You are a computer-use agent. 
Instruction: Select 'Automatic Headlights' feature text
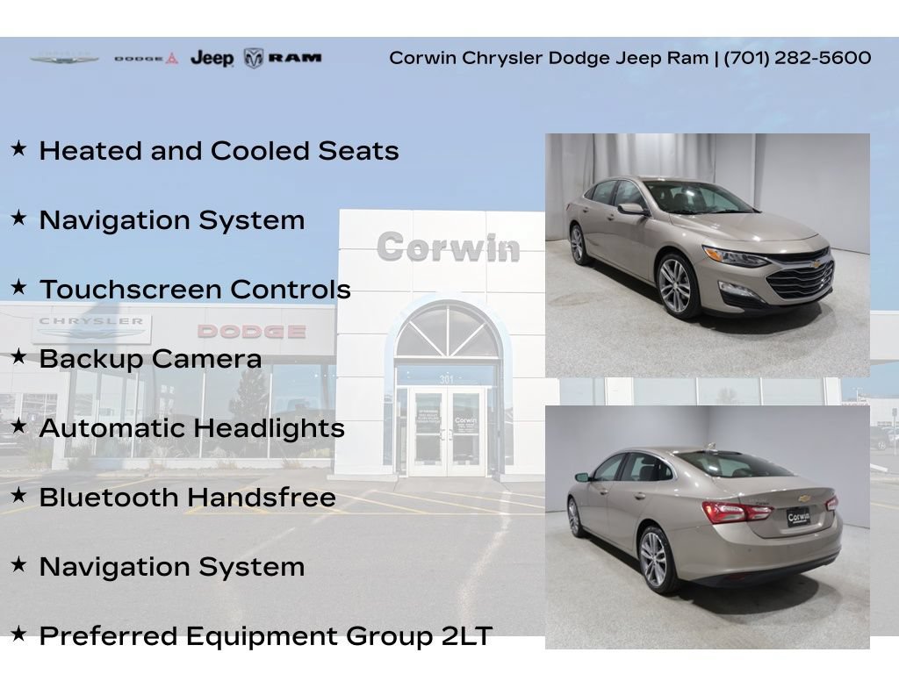[x=192, y=428]
